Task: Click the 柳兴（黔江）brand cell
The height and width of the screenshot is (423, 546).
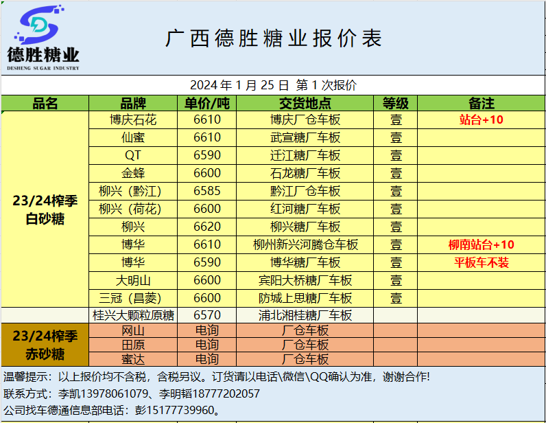Action: pos(132,191)
